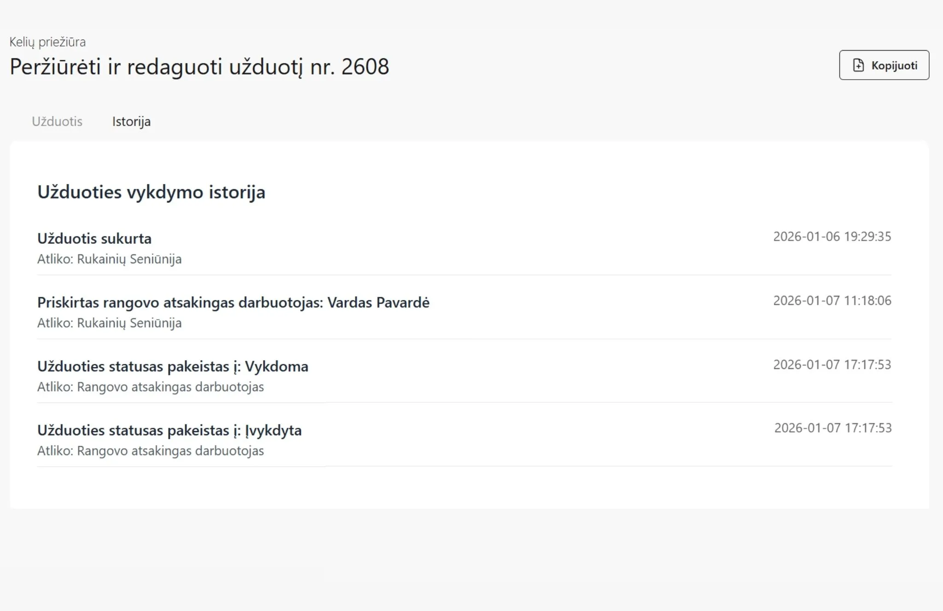Select the status changed to Įvykdyta entry
This screenshot has height=611, width=943.
169,430
